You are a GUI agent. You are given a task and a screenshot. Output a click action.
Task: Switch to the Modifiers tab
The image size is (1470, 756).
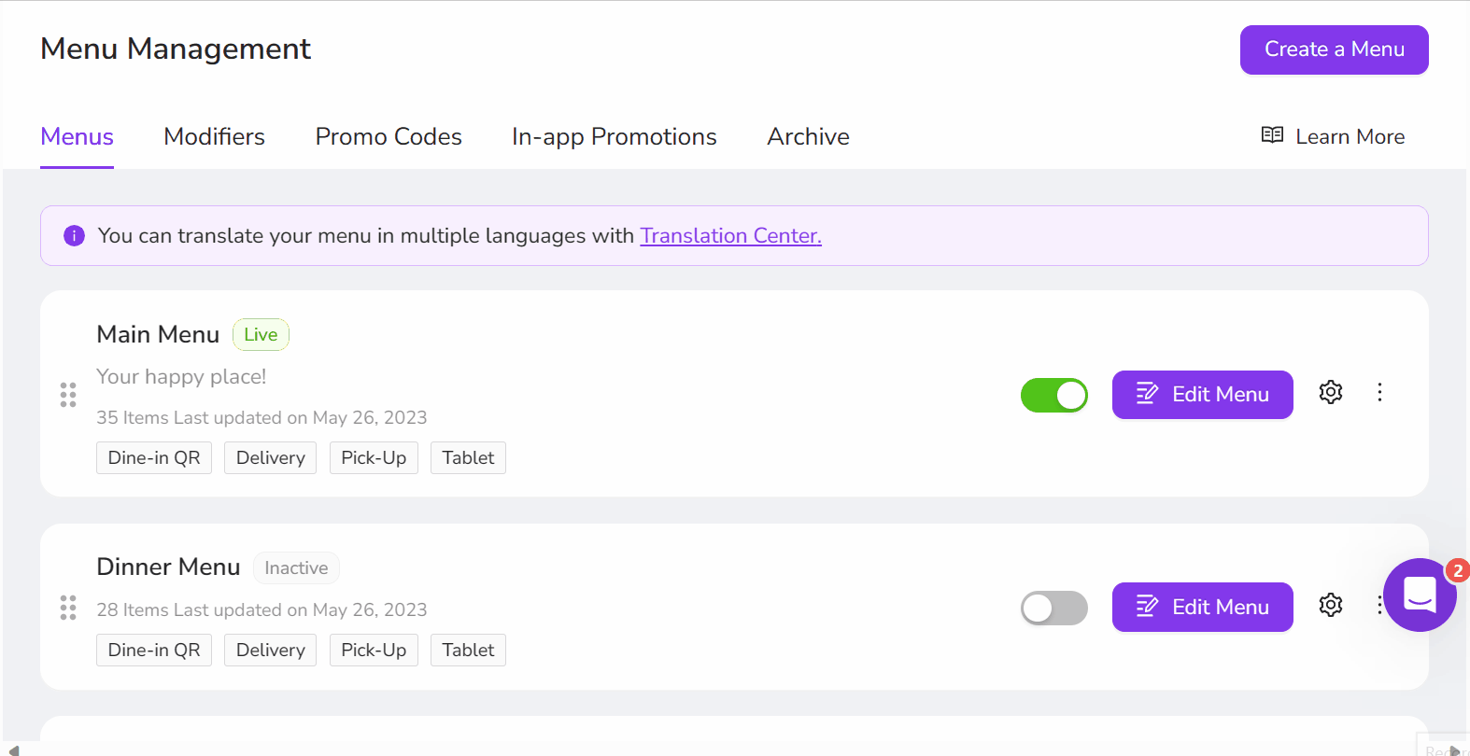click(214, 136)
